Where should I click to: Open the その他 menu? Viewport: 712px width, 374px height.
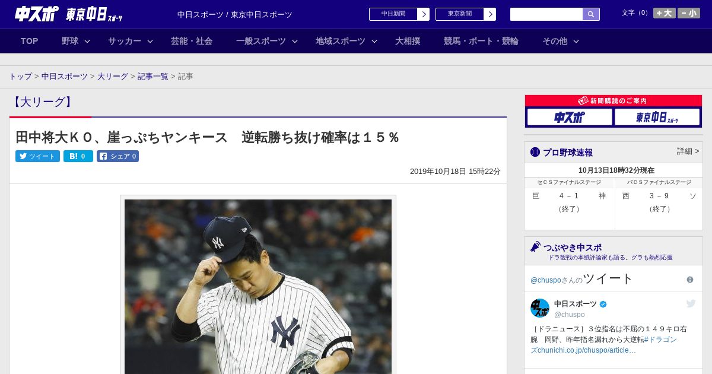click(x=555, y=41)
